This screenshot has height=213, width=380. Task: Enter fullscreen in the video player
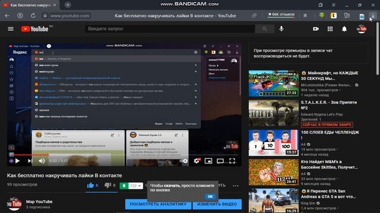[232, 161]
